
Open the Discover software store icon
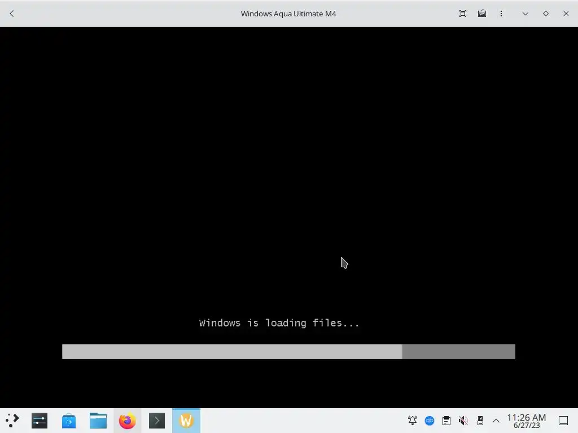tap(69, 421)
